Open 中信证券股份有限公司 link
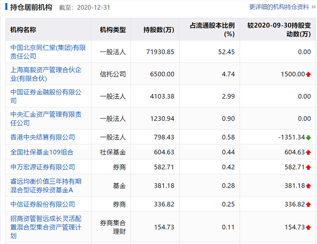Image resolution: width=317 pixels, height=244 pixels. pos(43,204)
